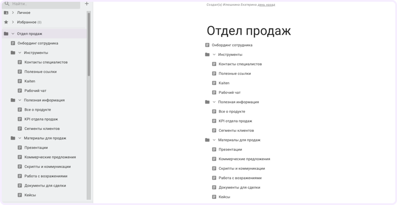Click the sidebar vertical scrollbar
This screenshot has height=205, width=397.
tap(89, 44)
